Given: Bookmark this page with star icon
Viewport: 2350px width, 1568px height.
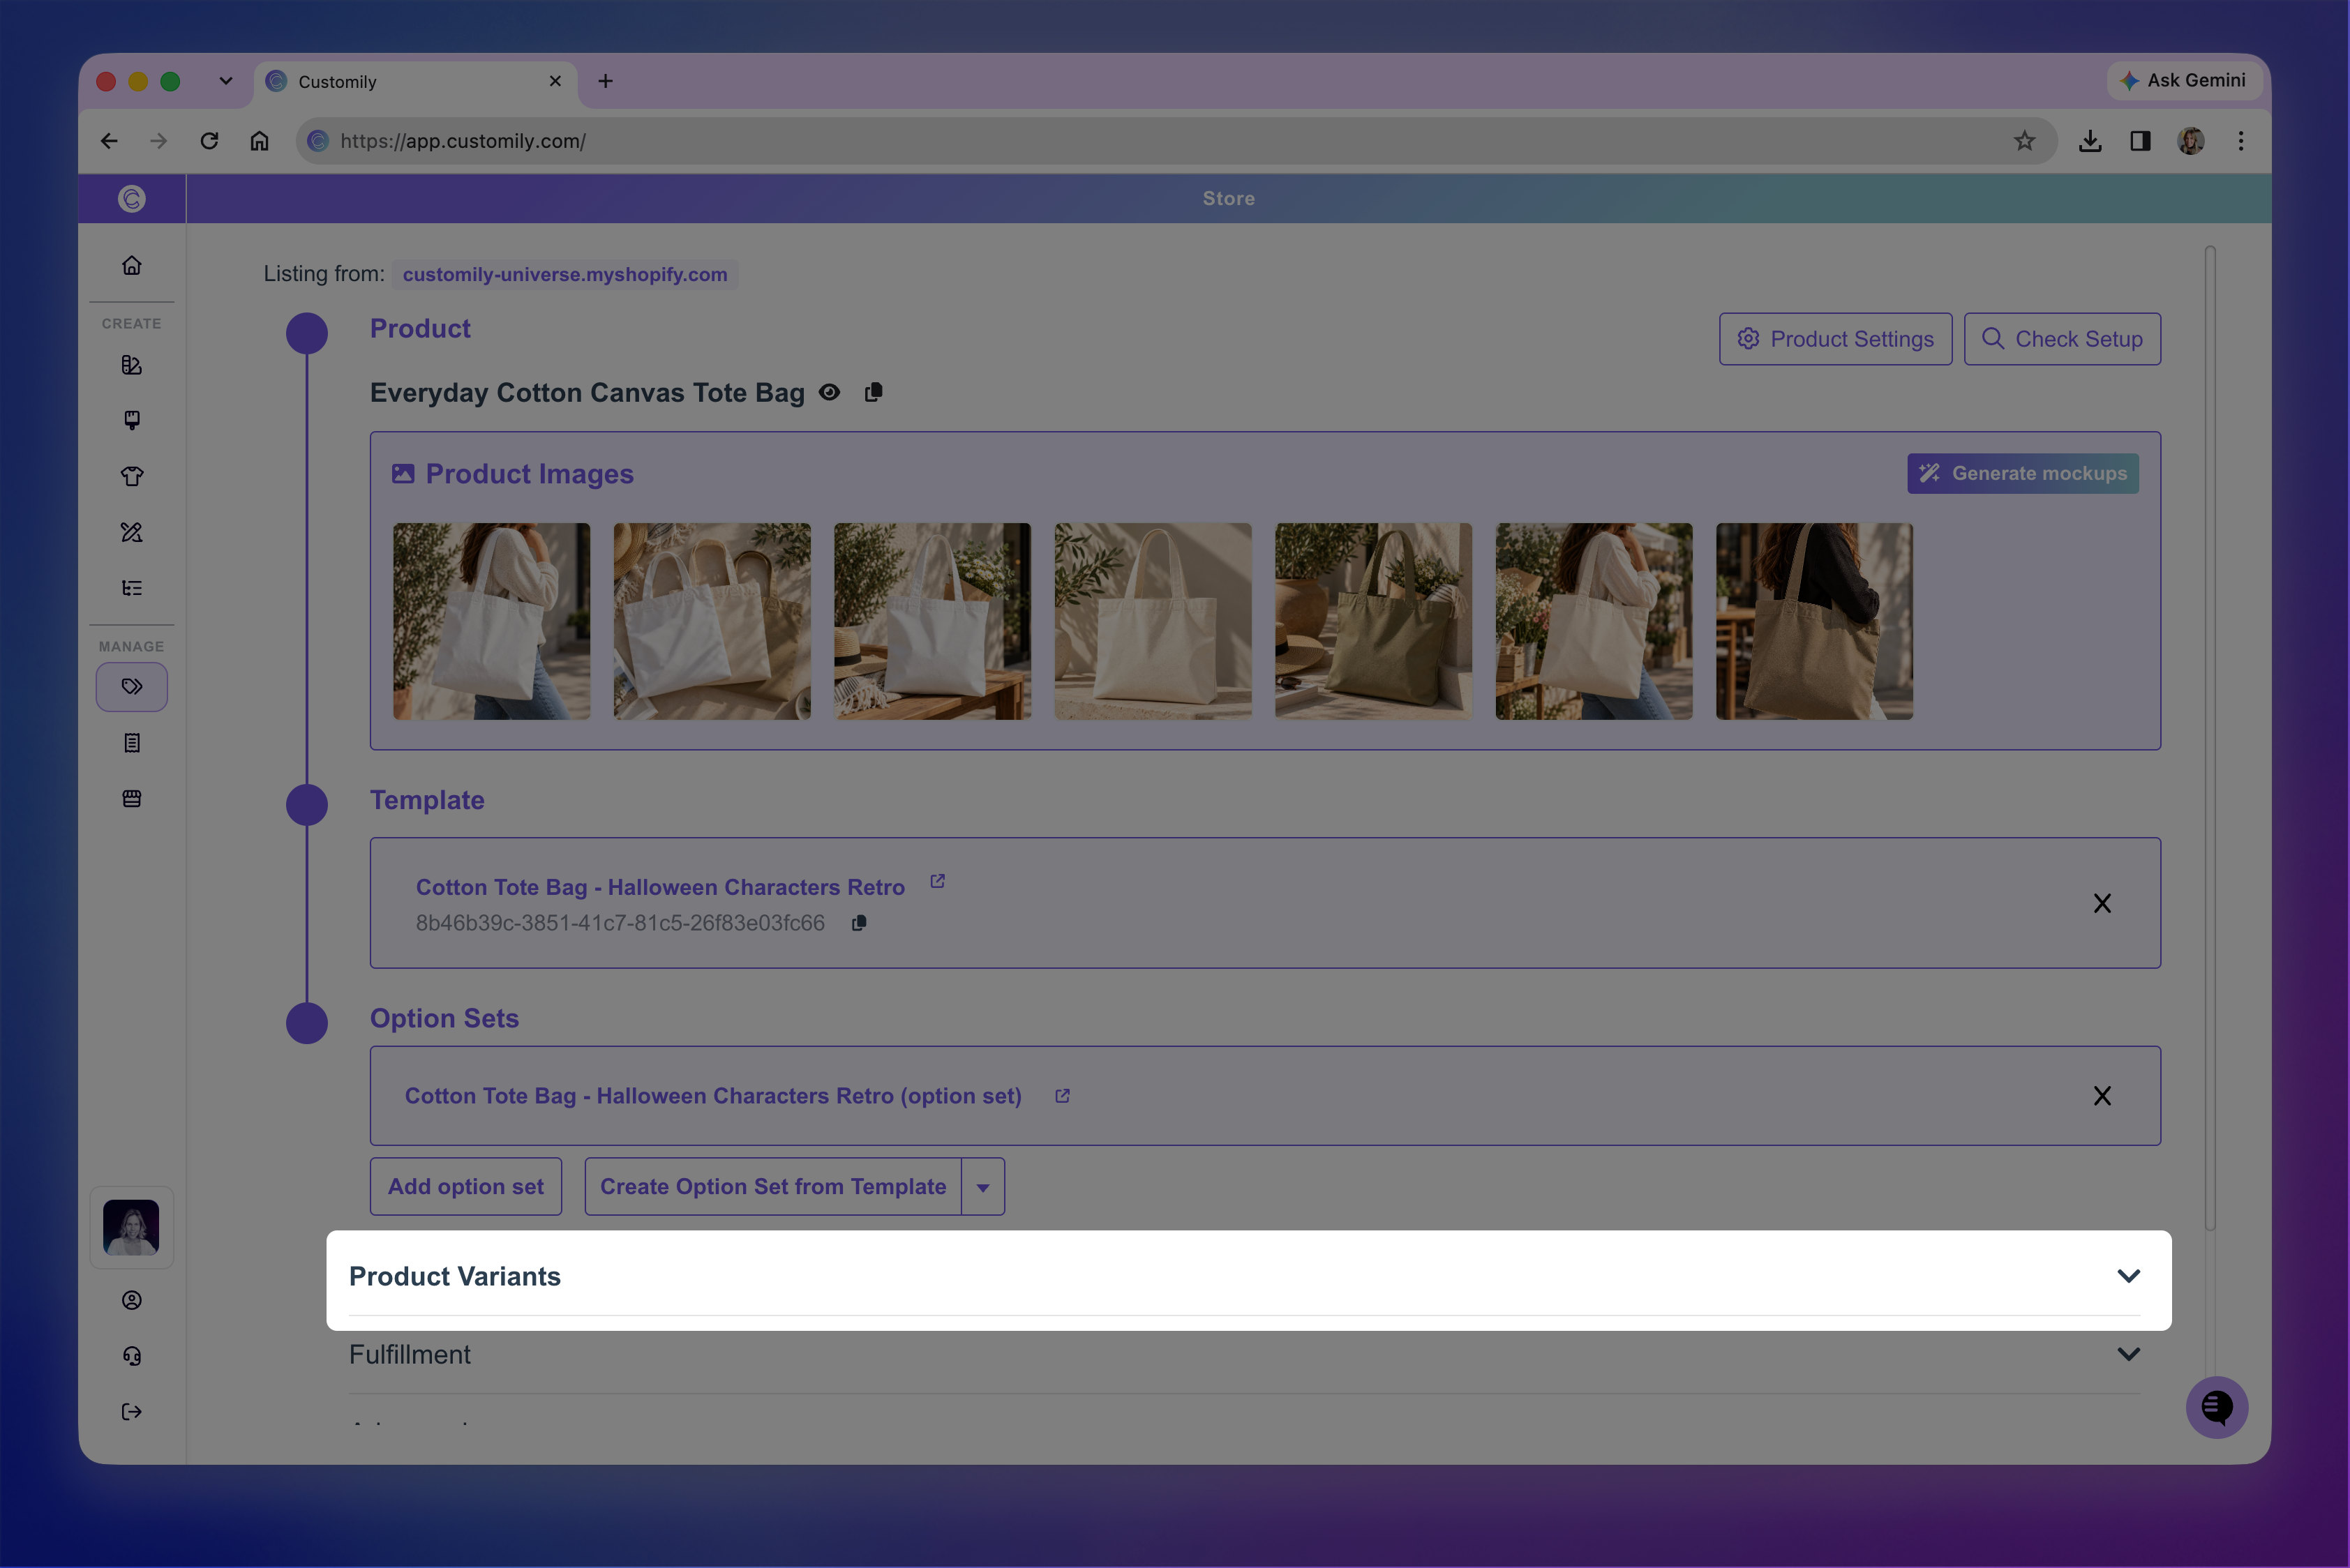Looking at the screenshot, I should (x=2024, y=141).
